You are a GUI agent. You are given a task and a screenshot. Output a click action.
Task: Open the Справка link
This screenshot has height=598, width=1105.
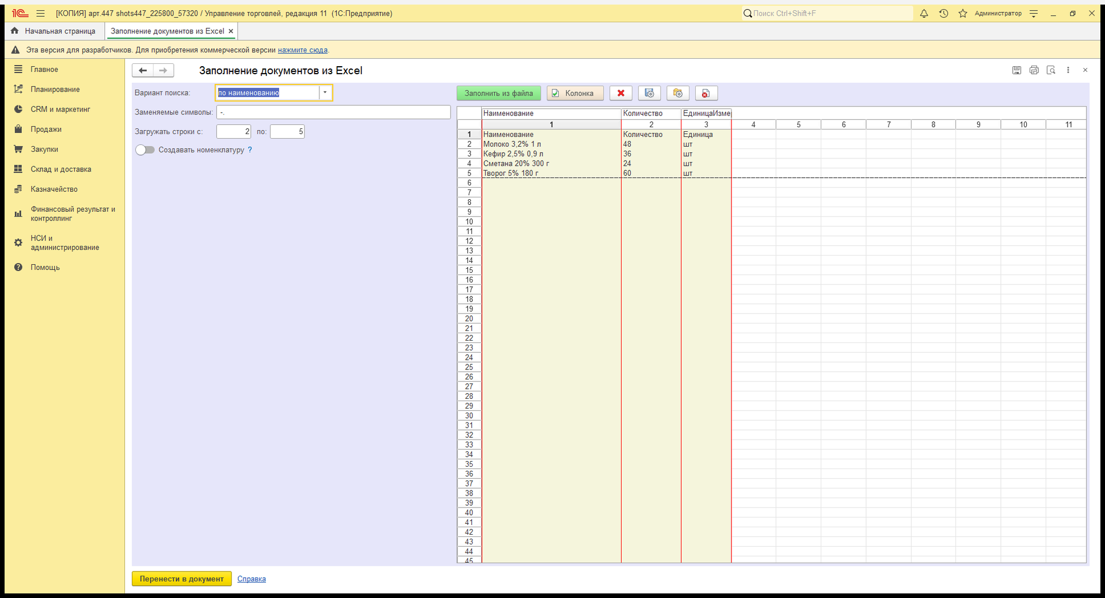(252, 579)
